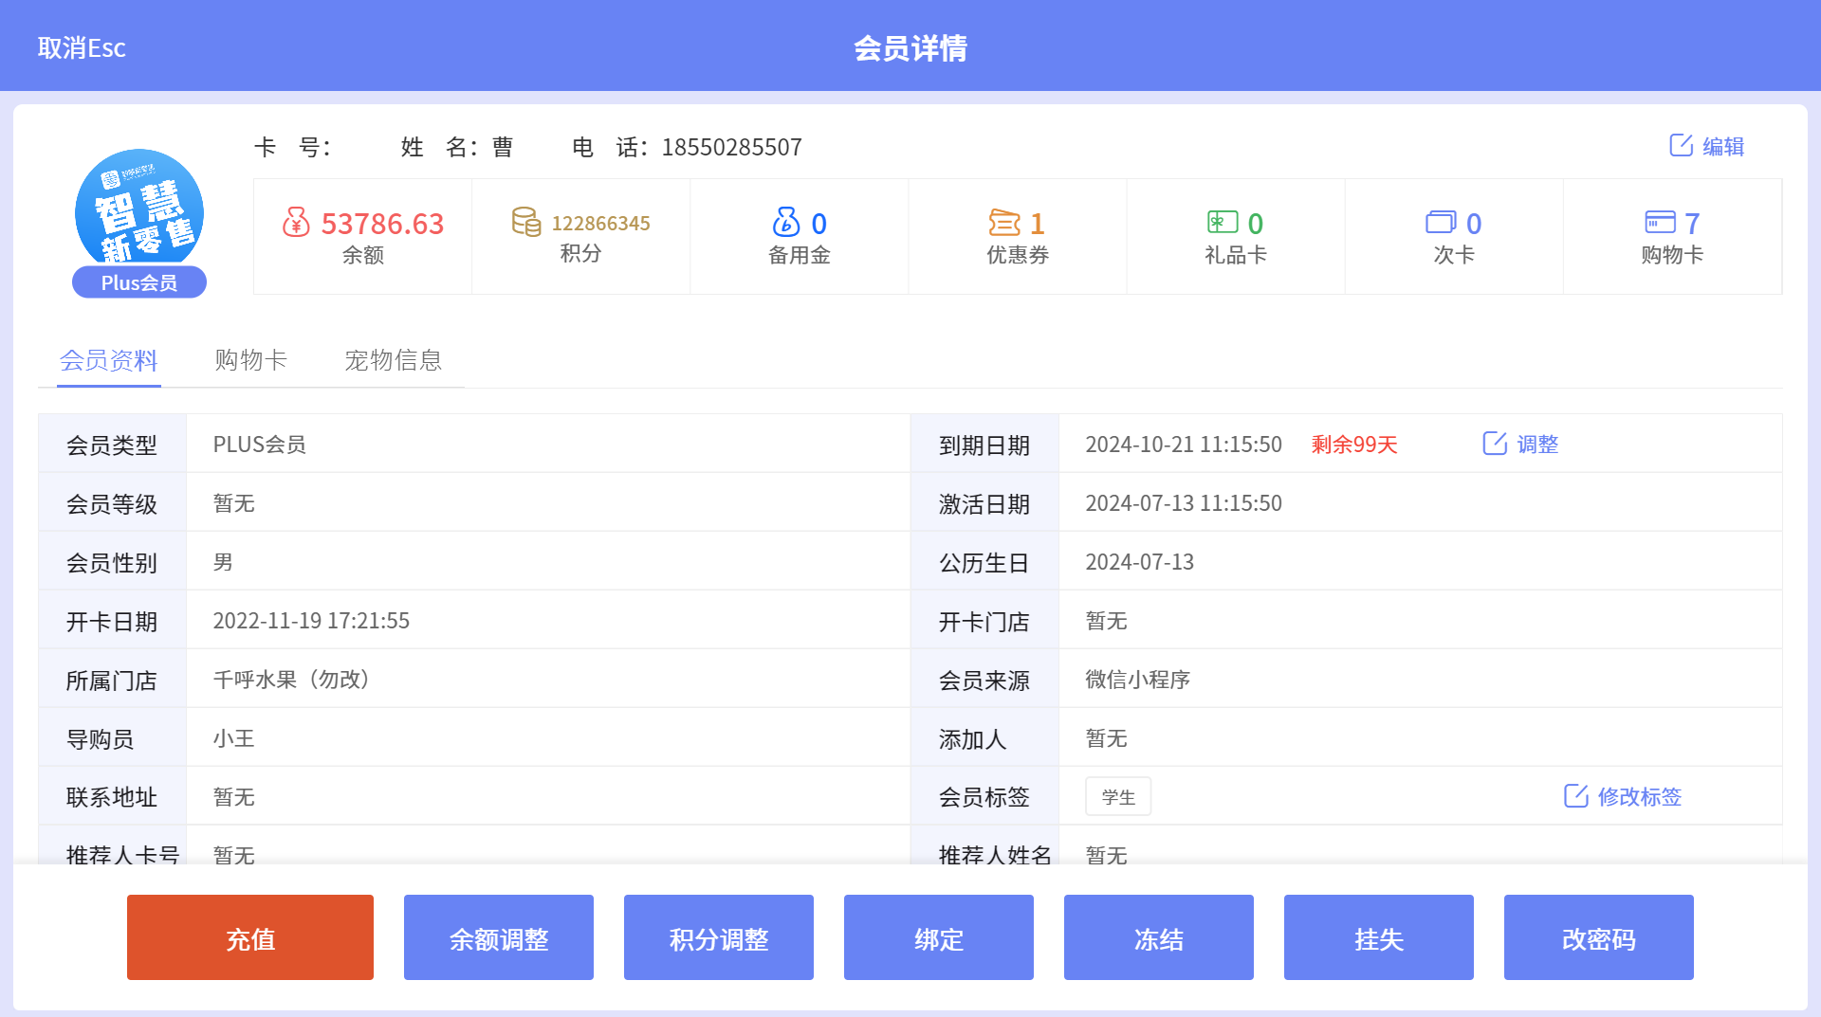
Task: Click the 冻结 freeze button
Action: pyautogui.click(x=1159, y=937)
